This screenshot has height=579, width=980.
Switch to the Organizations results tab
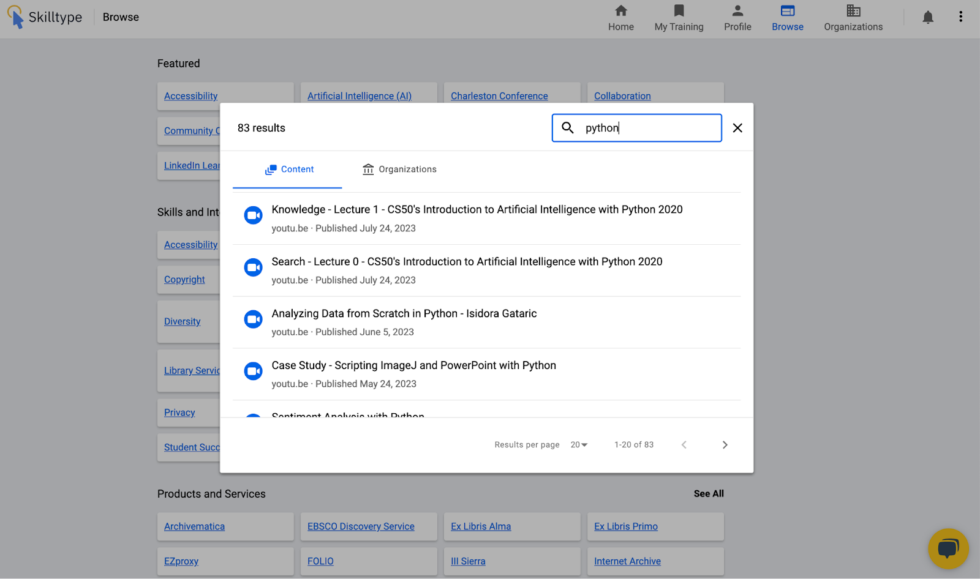point(399,170)
